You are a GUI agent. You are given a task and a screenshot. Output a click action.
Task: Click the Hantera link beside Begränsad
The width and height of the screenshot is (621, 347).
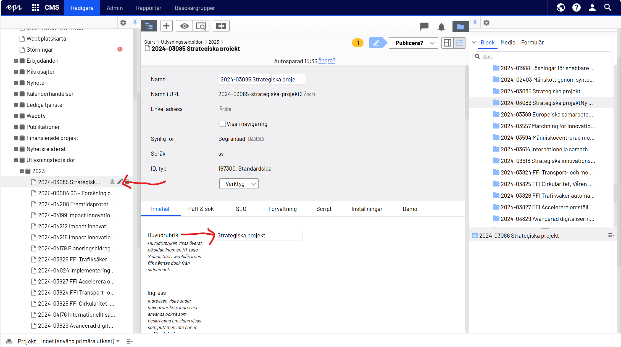tap(256, 139)
